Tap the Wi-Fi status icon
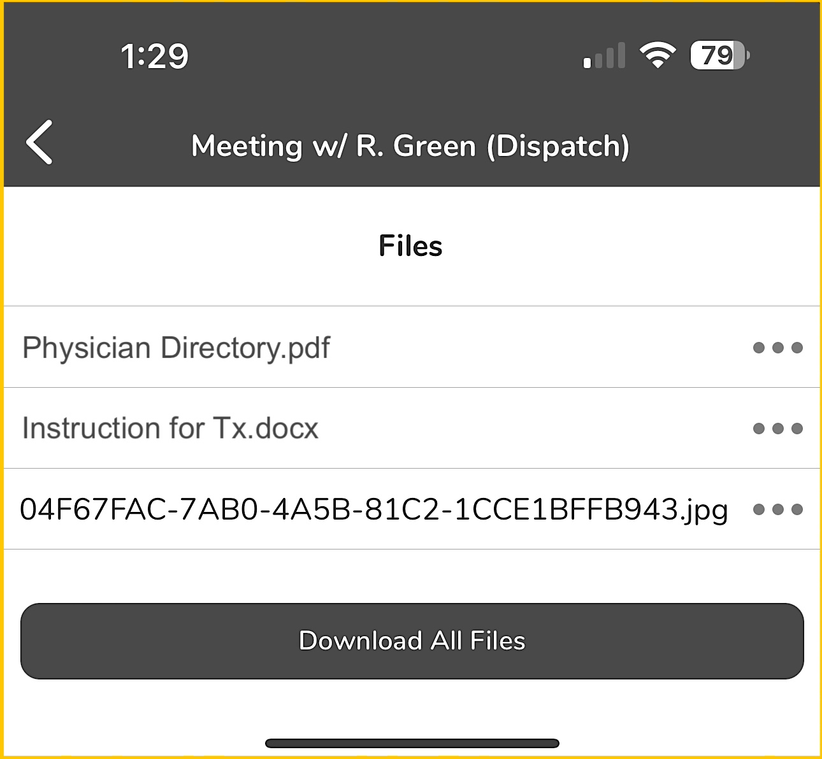The image size is (822, 759). tap(658, 55)
